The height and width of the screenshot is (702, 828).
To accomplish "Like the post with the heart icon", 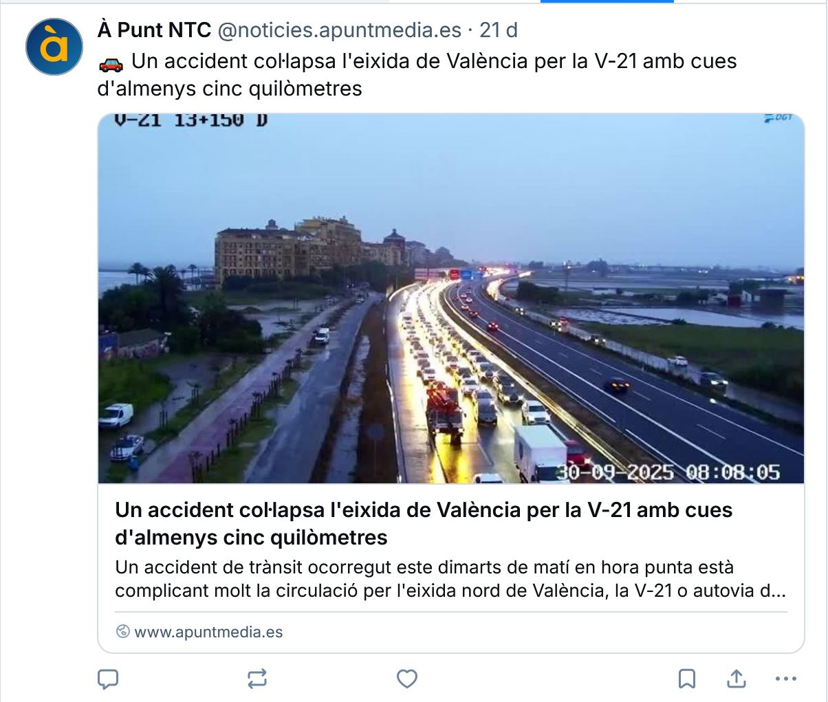I will pos(407,679).
